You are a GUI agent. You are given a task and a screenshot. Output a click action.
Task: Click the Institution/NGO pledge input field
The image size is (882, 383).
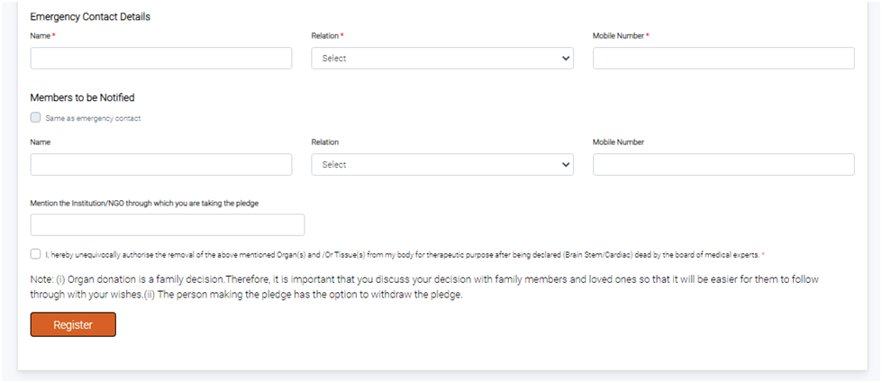pyautogui.click(x=168, y=225)
